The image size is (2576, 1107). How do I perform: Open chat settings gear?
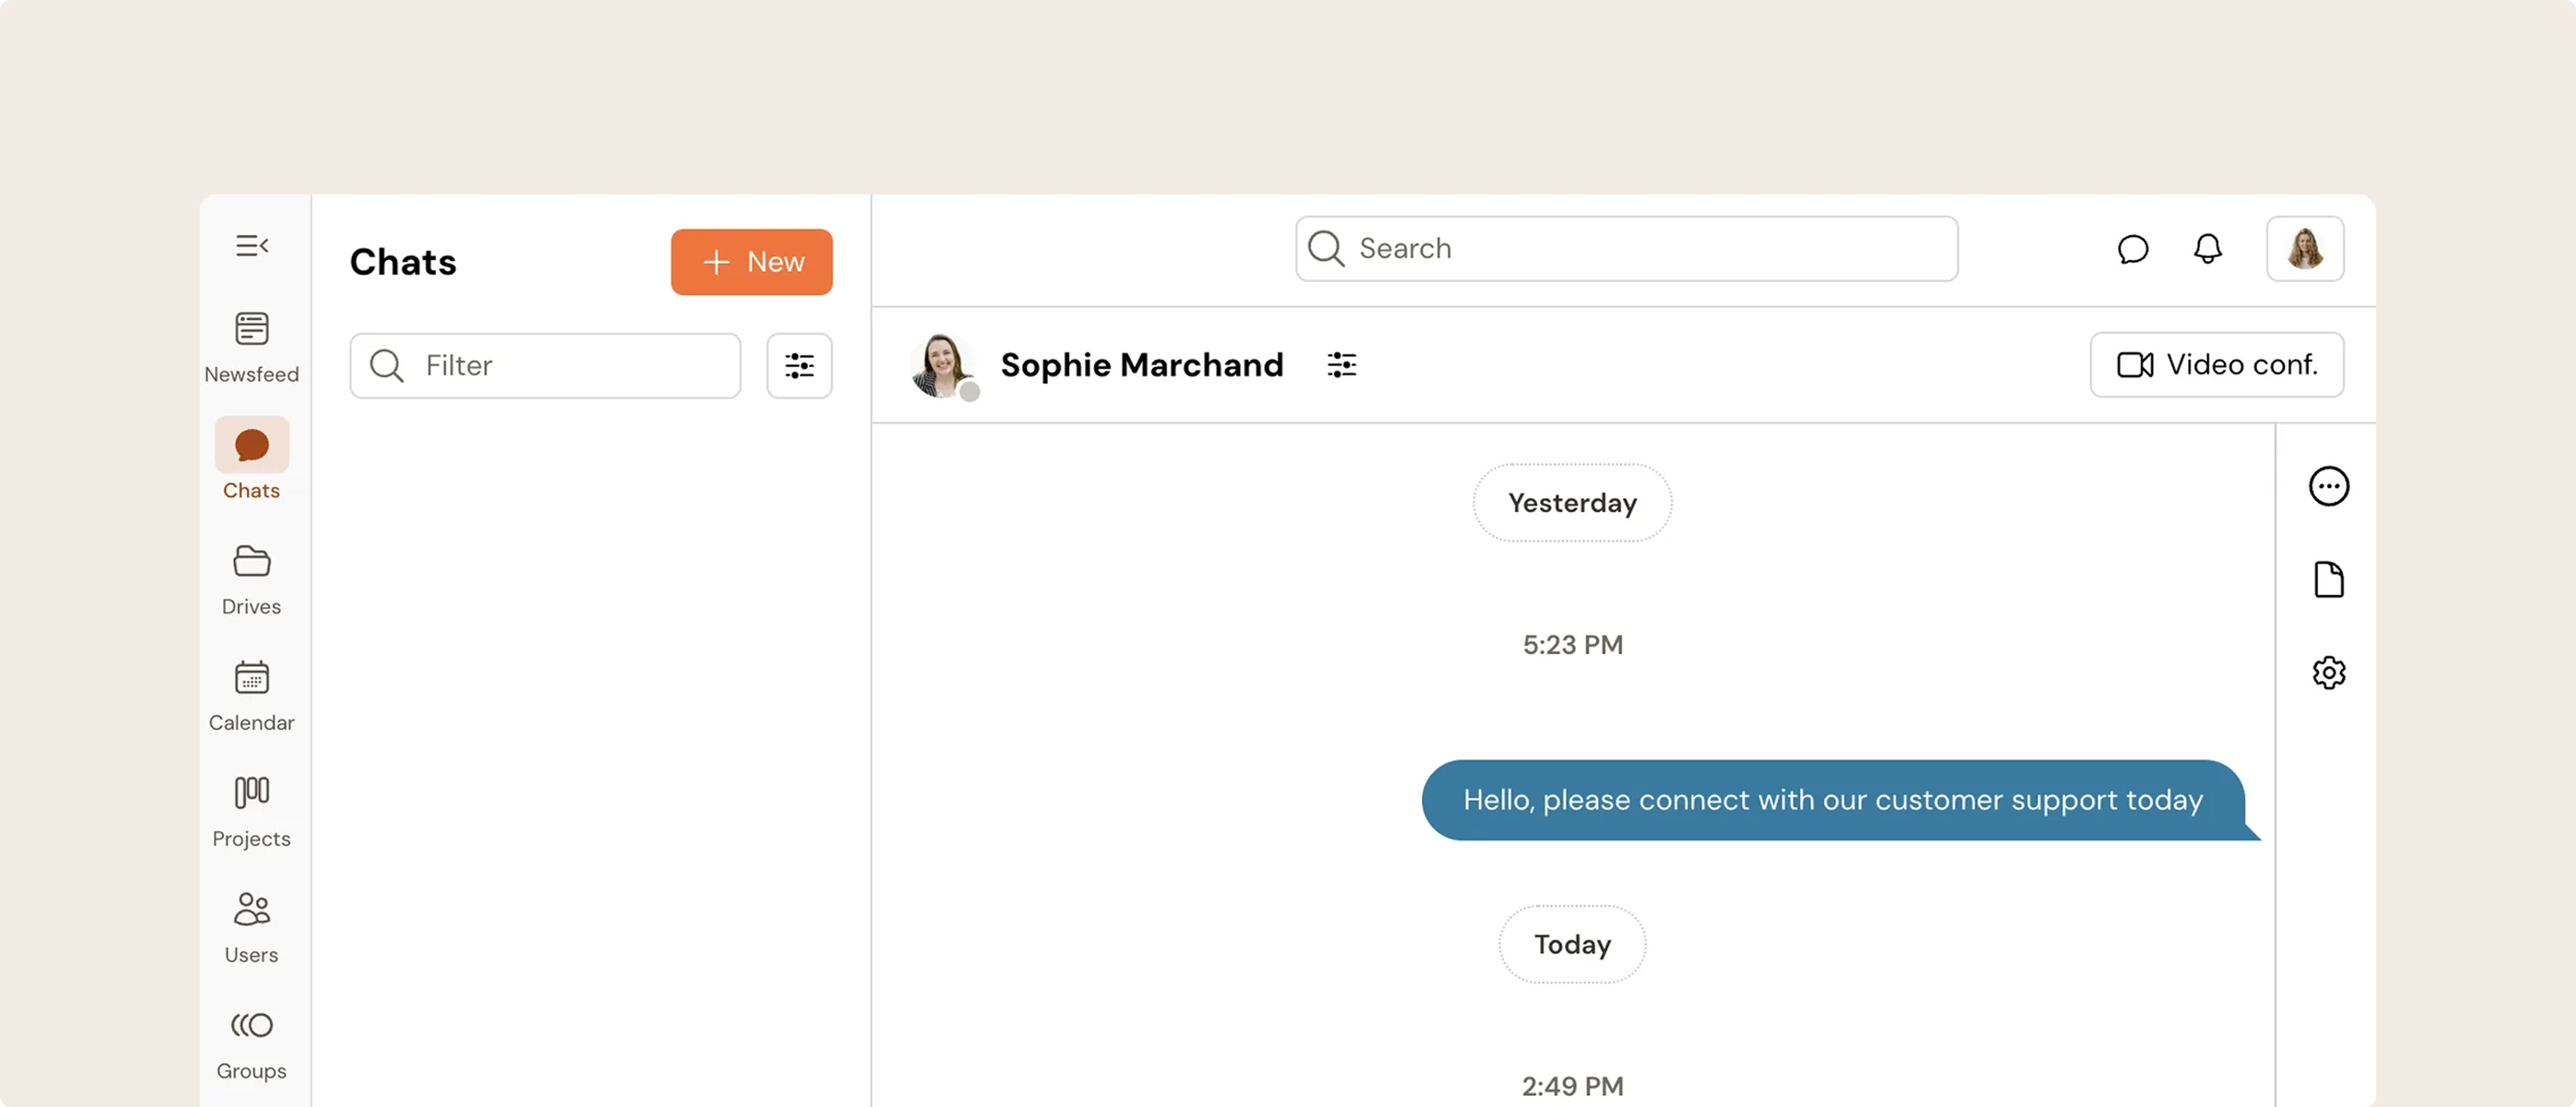pos(2329,673)
